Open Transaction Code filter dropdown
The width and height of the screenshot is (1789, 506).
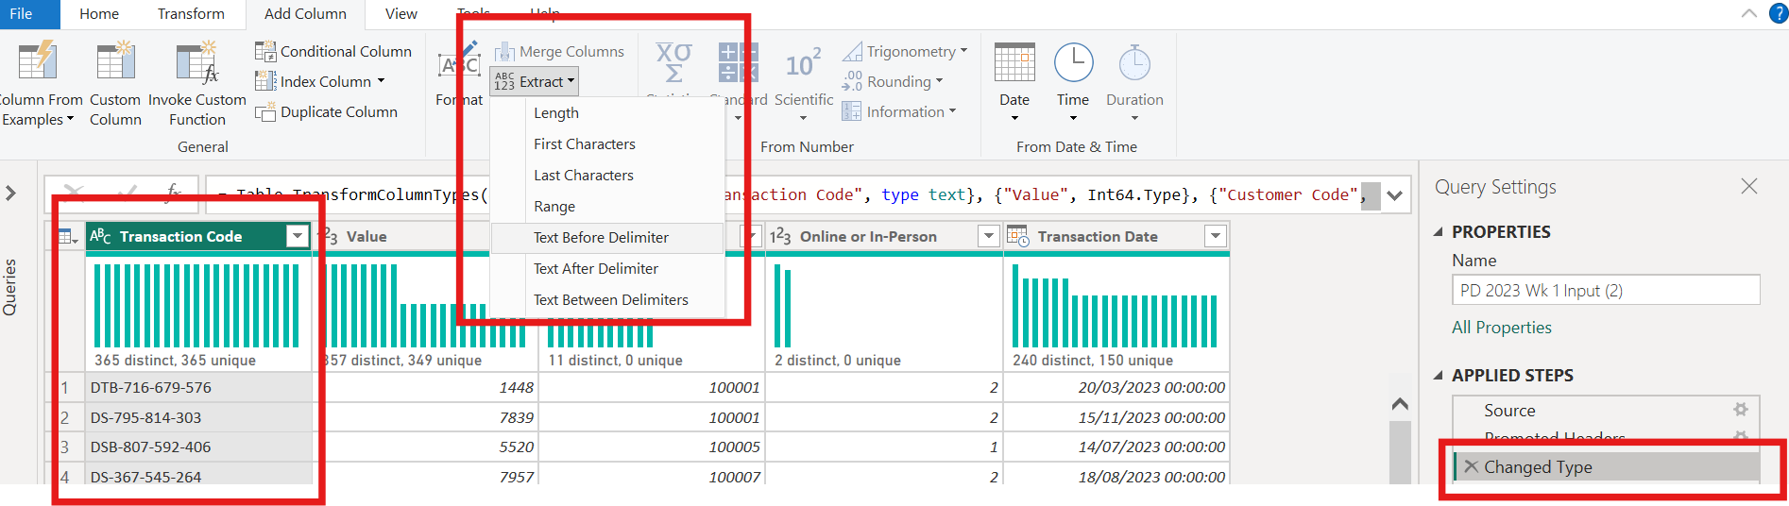point(298,236)
